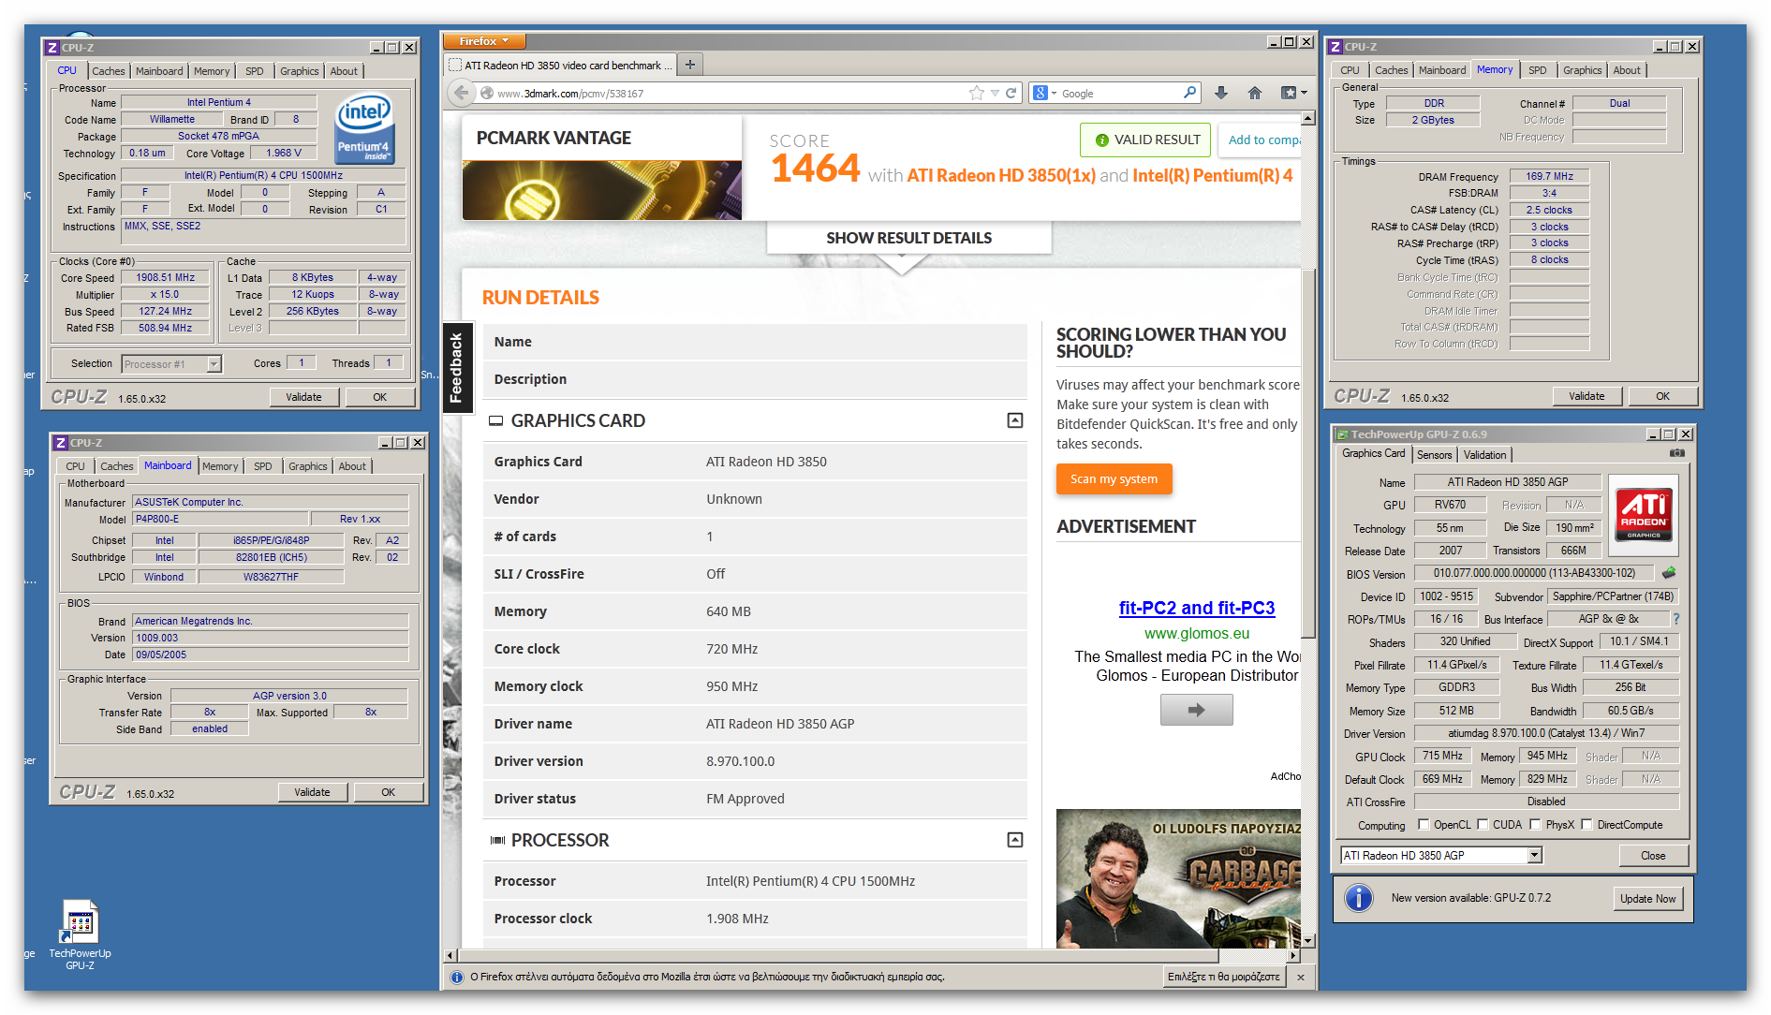Click vertical scrollbar down arrow
This screenshot has height=1015, width=1771.
point(1308,940)
